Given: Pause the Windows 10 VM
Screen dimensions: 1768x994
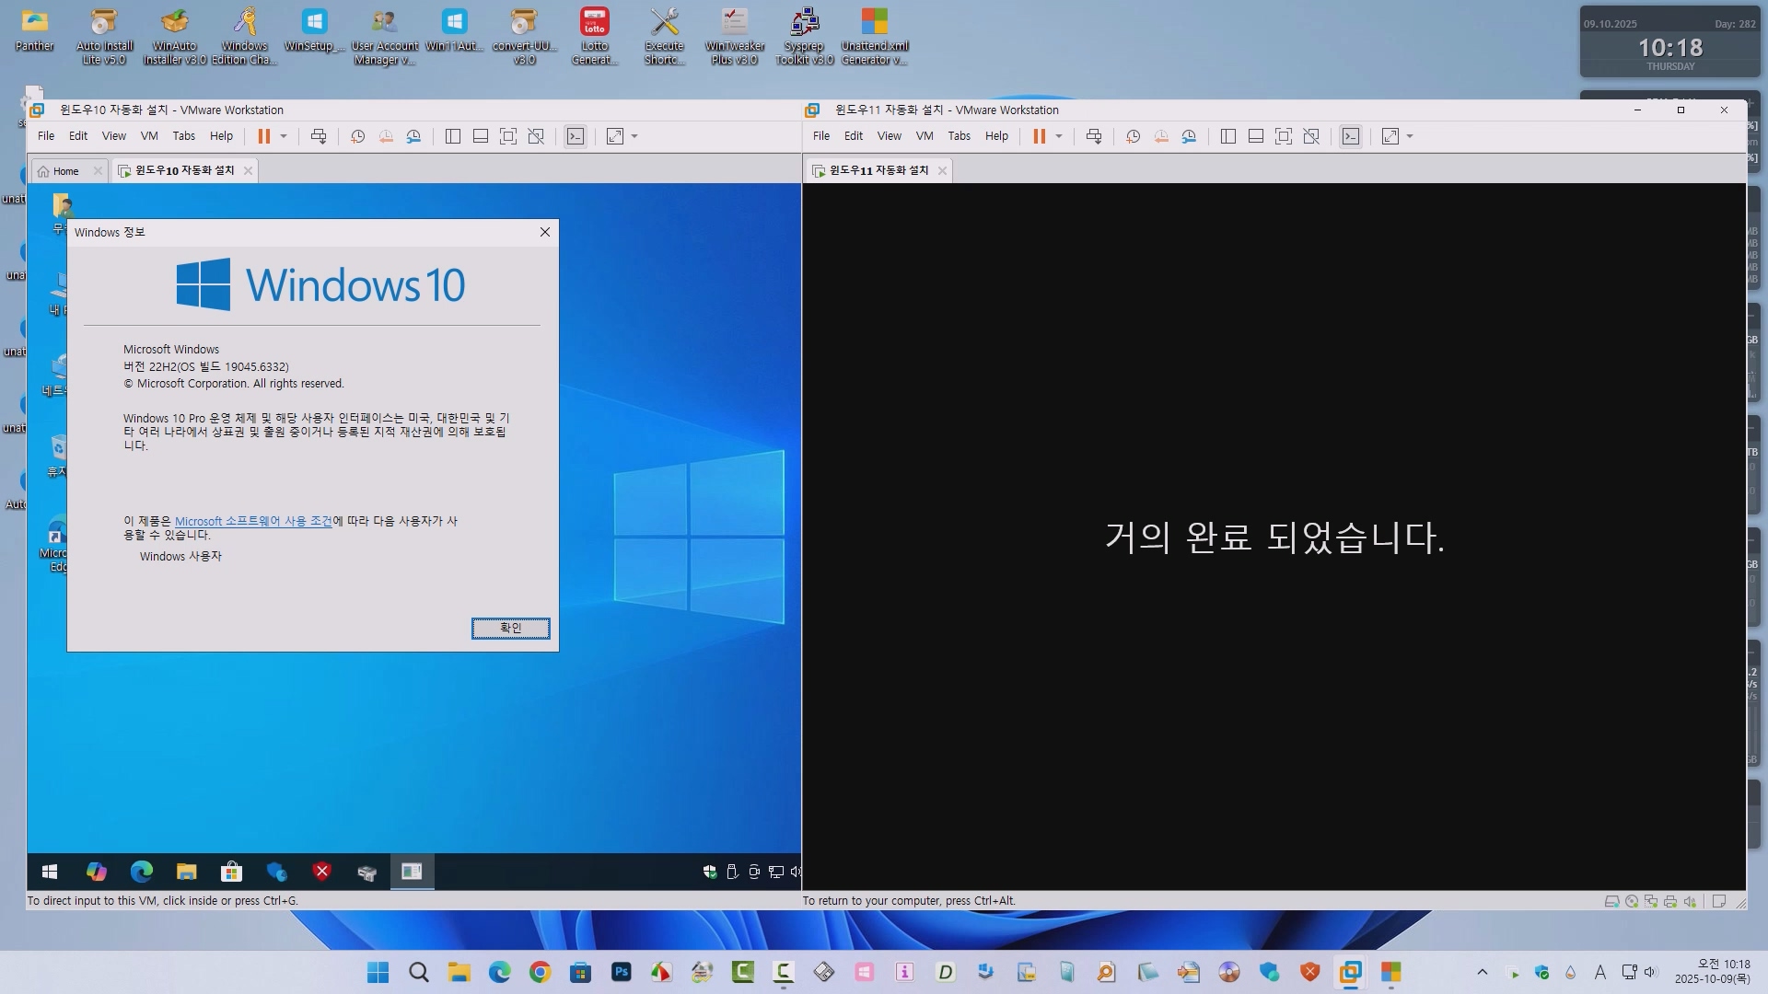Looking at the screenshot, I should point(263,136).
